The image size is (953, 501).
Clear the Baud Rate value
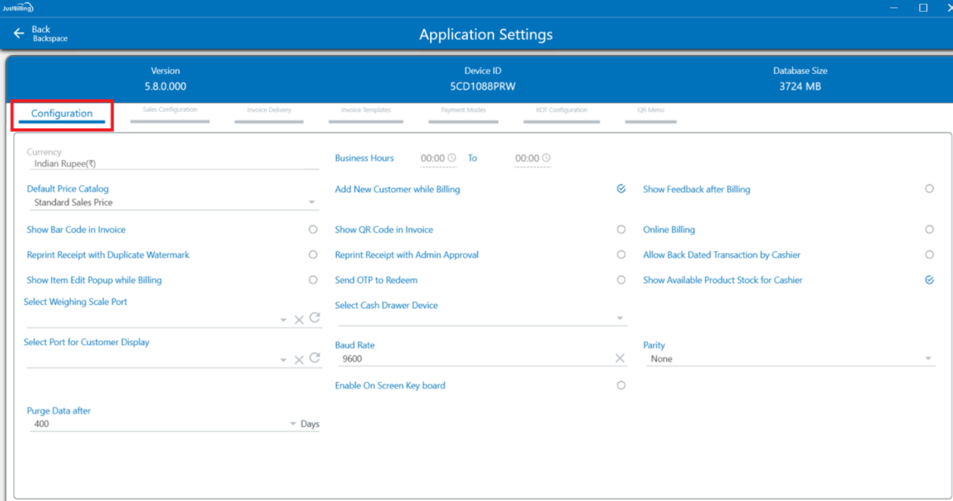click(620, 358)
